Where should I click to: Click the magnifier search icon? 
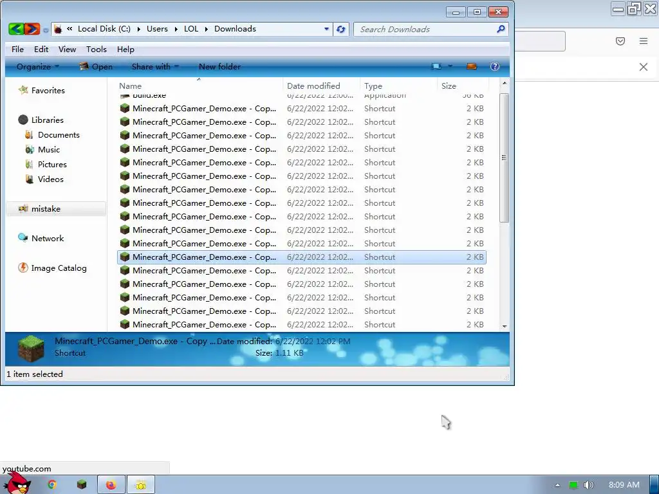point(501,29)
